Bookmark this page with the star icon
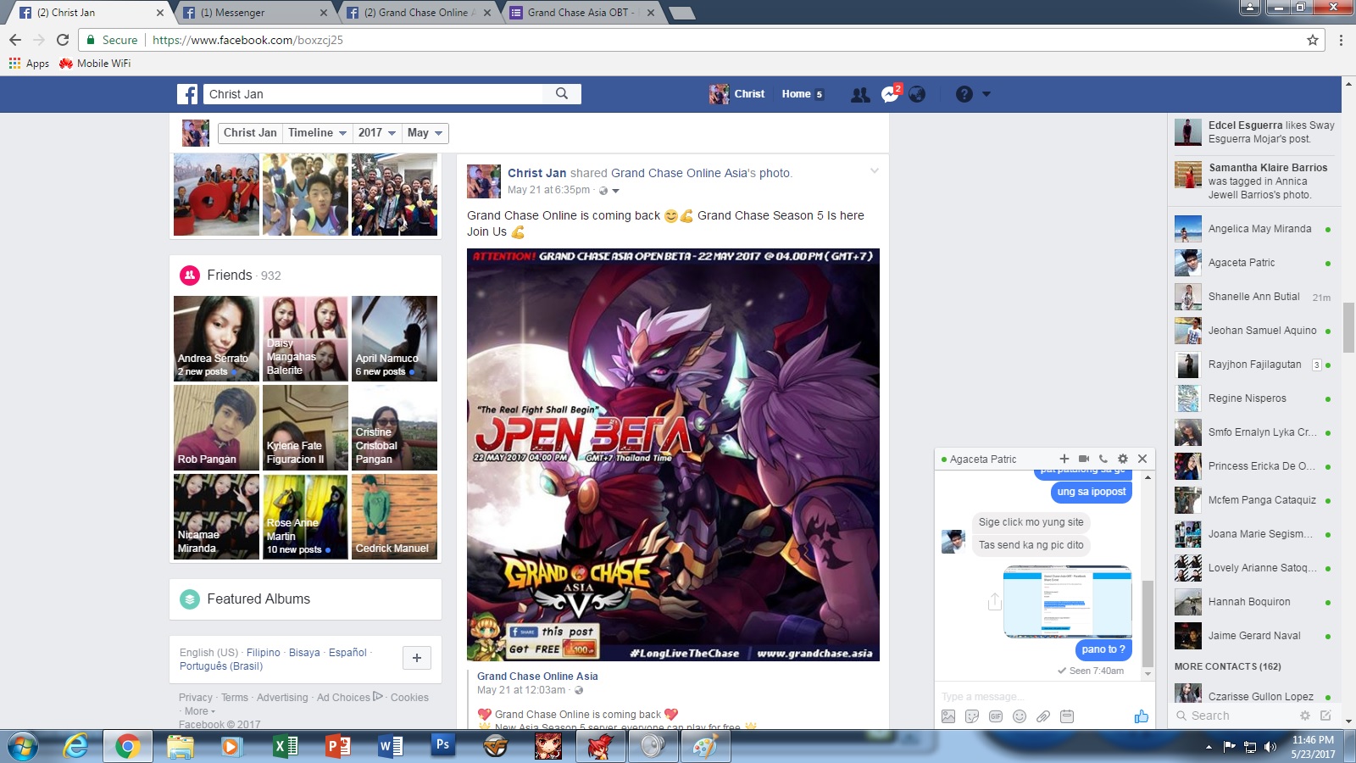 pos(1313,40)
